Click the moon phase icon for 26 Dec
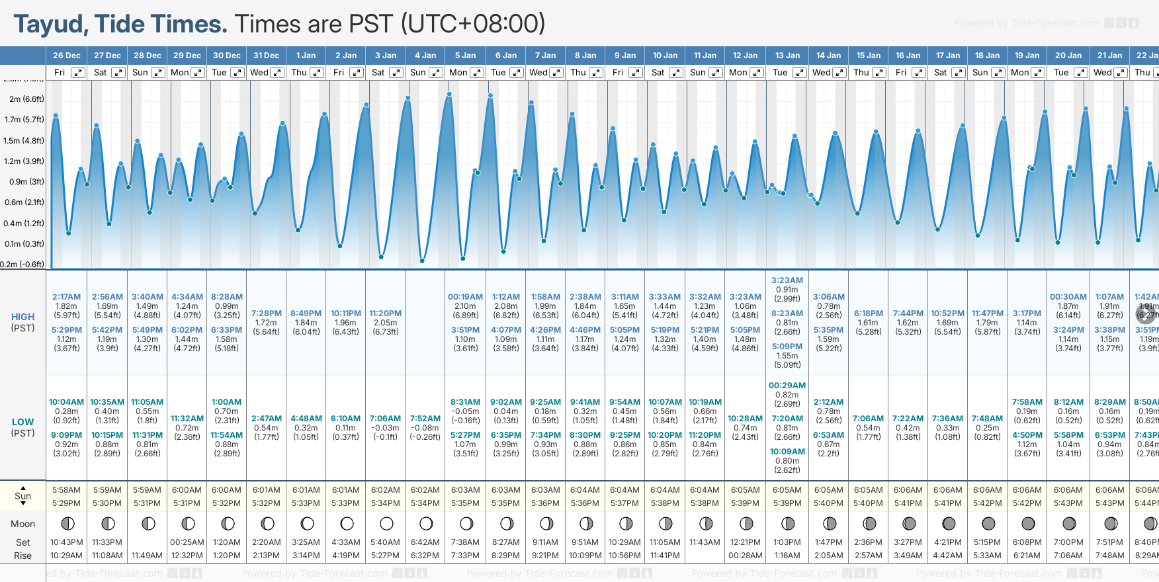Image resolution: width=1159 pixels, height=582 pixels. click(x=67, y=524)
